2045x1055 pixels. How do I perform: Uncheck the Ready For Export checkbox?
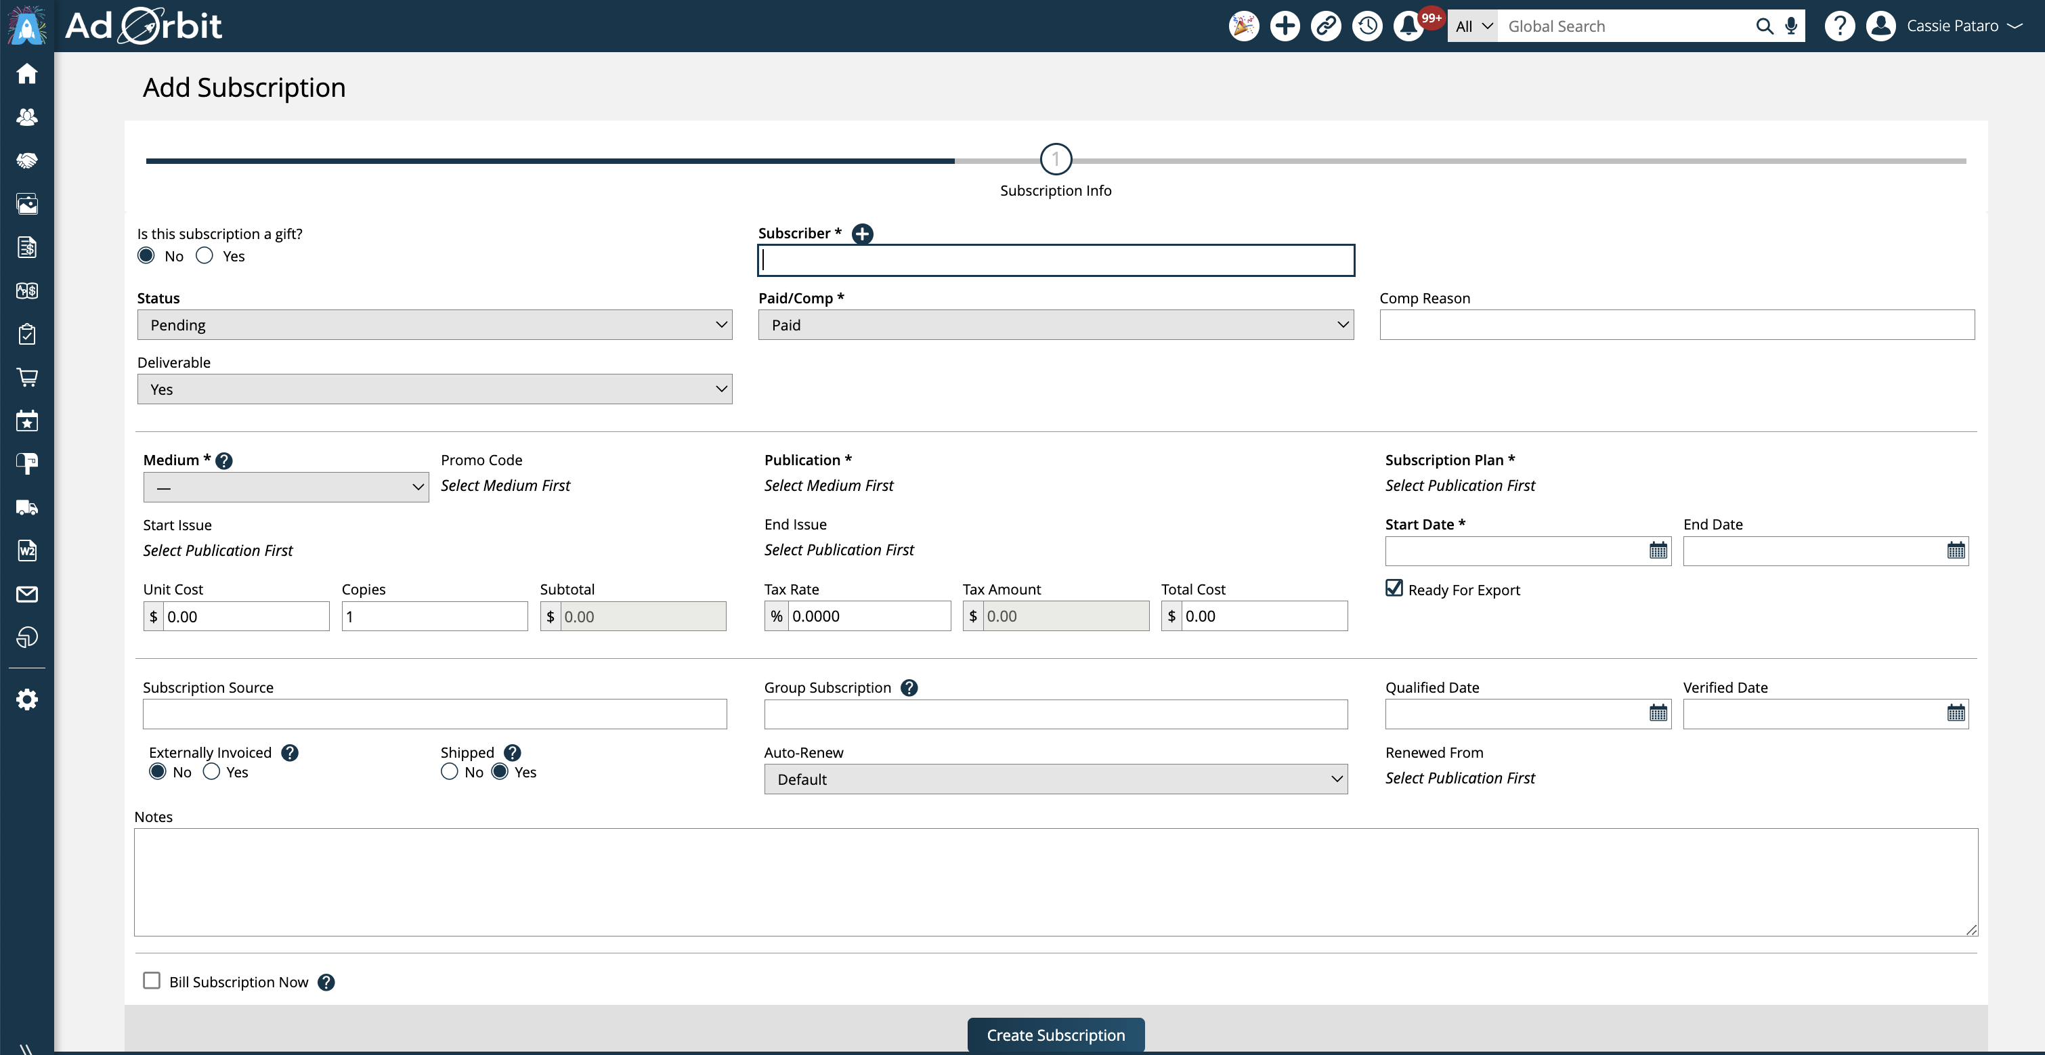(1394, 588)
